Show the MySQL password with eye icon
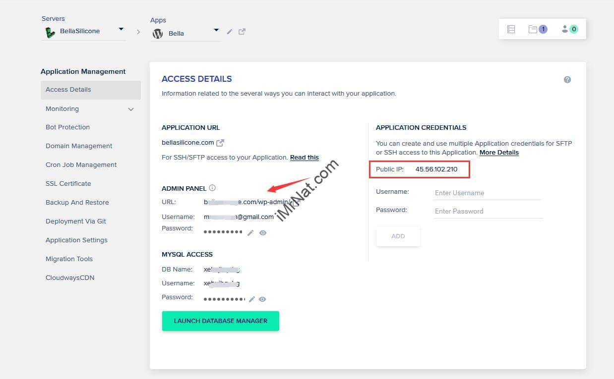Screen dimensions: 614x379 click(x=262, y=299)
